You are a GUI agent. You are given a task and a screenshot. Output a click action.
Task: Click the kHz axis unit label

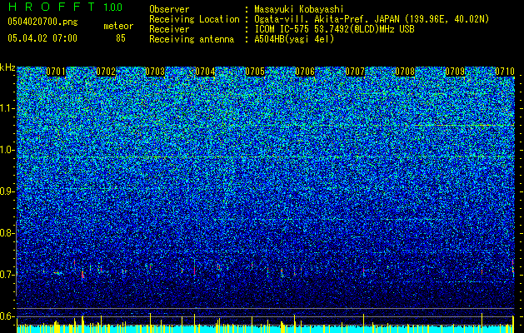(x=7, y=67)
